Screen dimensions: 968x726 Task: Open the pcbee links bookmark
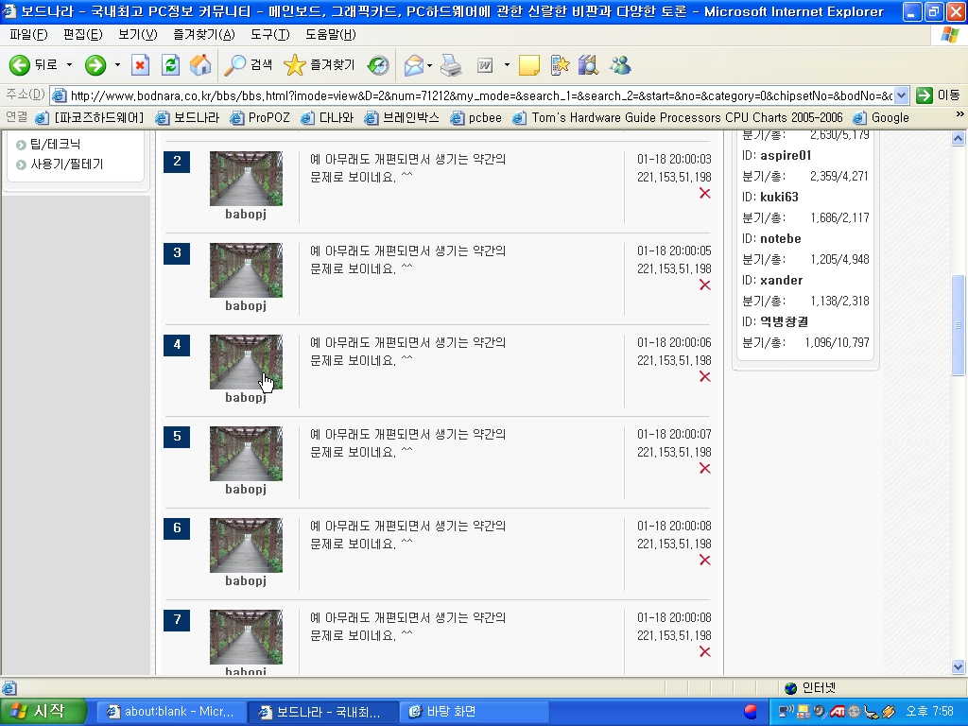pyautogui.click(x=476, y=117)
